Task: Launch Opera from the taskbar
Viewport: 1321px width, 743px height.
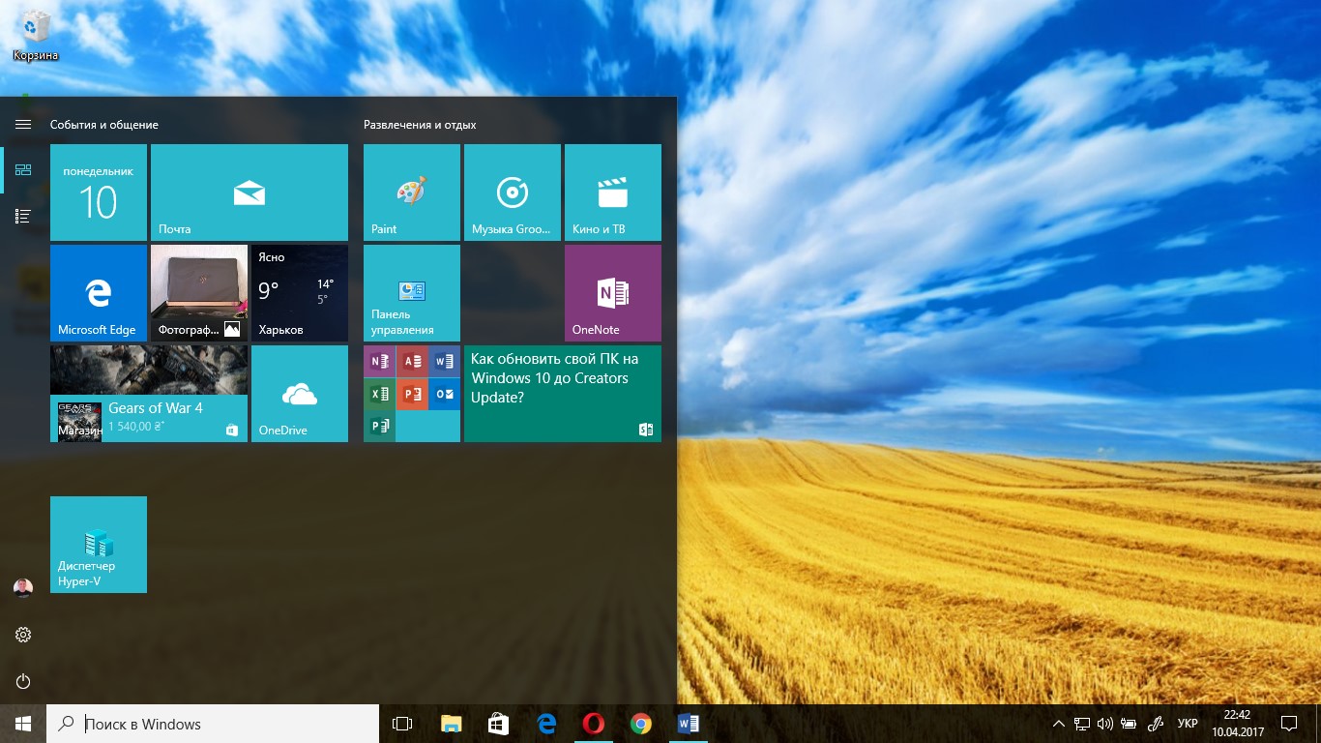Action: click(x=594, y=724)
